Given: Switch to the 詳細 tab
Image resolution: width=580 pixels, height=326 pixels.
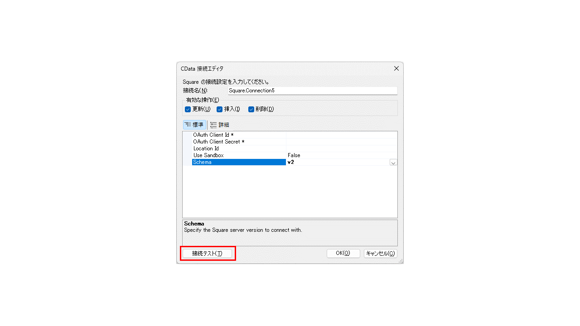Looking at the screenshot, I should (x=220, y=125).
